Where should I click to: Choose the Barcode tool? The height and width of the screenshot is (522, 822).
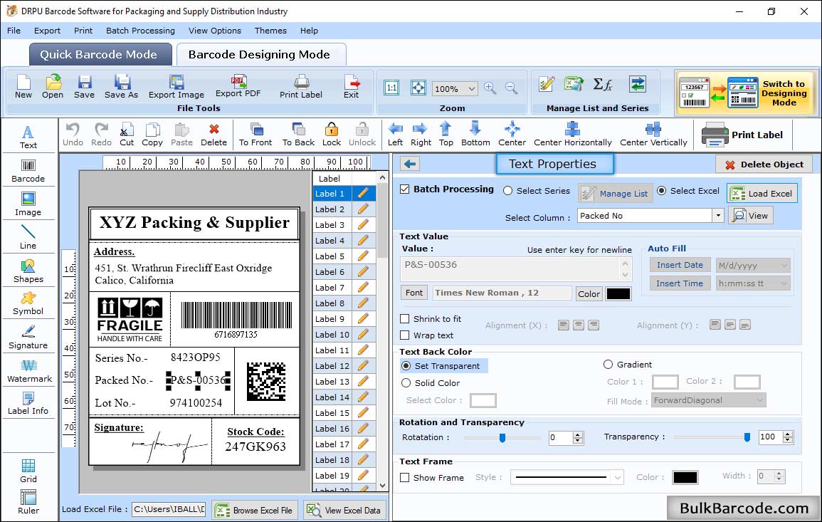tap(28, 171)
